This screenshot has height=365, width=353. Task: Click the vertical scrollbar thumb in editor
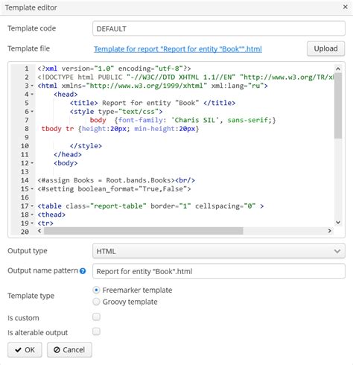[x=338, y=106]
